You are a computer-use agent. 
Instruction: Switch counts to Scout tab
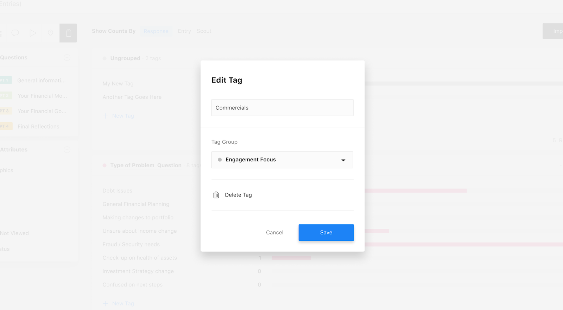(x=204, y=31)
